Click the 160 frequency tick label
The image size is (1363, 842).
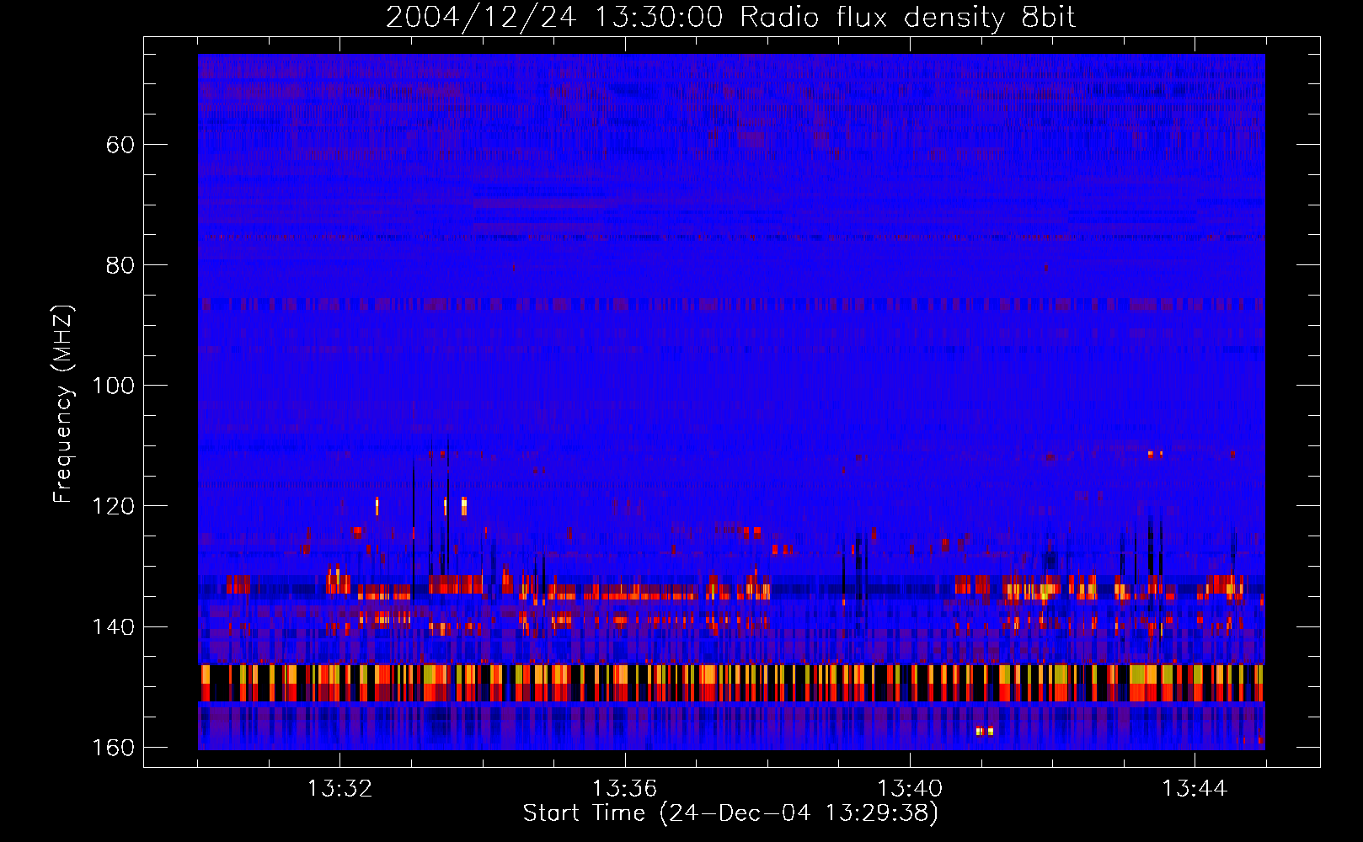(113, 748)
